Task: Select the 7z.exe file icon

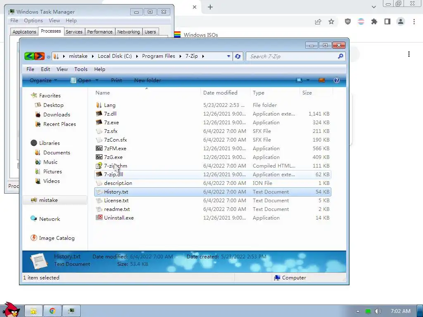Action: 99,122
